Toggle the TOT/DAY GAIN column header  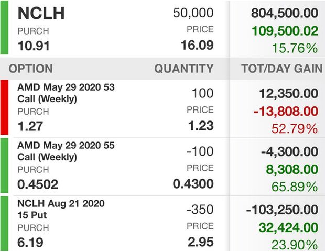pos(282,69)
